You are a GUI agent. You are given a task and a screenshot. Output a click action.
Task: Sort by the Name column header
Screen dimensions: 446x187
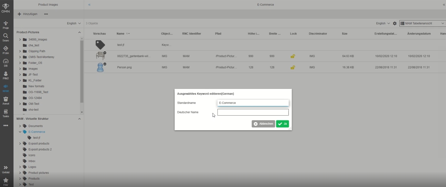(121, 34)
